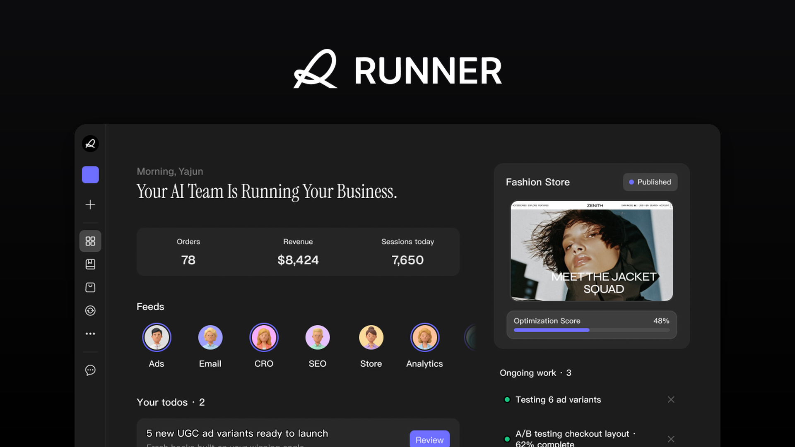
Task: Open the Email agent feed avatar
Action: [x=210, y=337]
